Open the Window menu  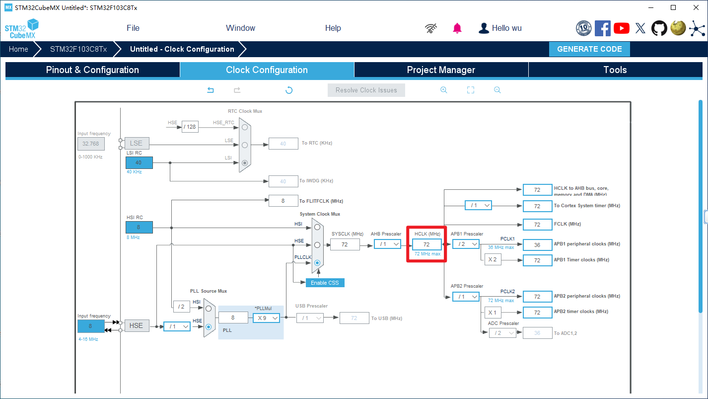pyautogui.click(x=241, y=28)
